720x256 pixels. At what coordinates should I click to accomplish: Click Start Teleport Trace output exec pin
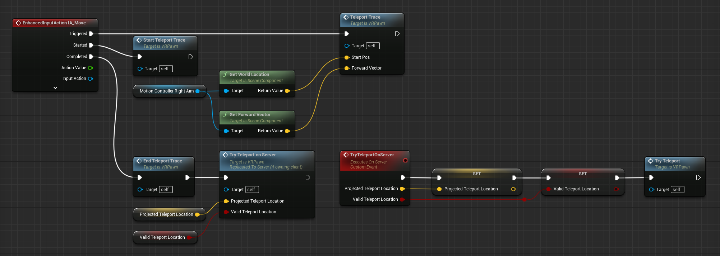pyautogui.click(x=191, y=57)
